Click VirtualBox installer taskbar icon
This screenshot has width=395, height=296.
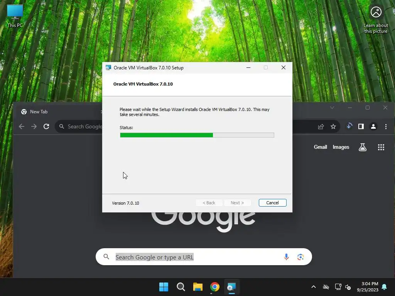231,287
